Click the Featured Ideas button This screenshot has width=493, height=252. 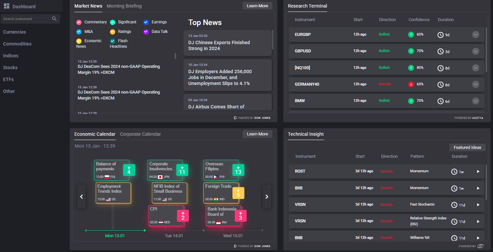coord(467,147)
